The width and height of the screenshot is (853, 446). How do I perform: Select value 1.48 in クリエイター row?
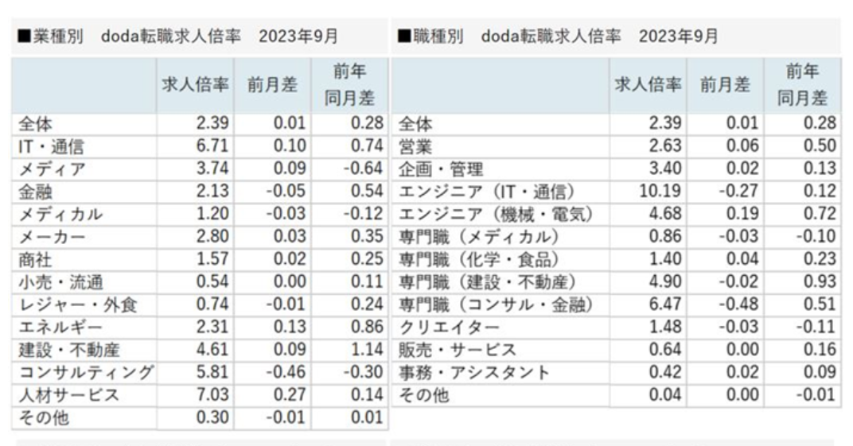[x=665, y=327]
